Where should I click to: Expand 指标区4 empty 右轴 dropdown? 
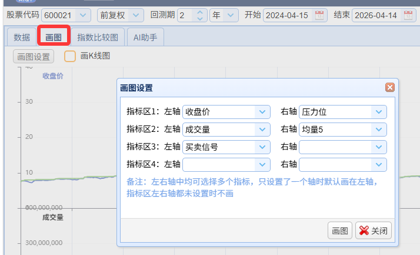coord(379,165)
